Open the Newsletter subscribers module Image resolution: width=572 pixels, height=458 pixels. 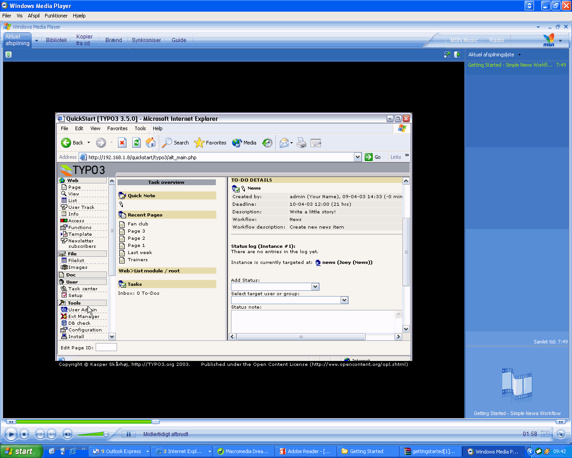click(82, 244)
